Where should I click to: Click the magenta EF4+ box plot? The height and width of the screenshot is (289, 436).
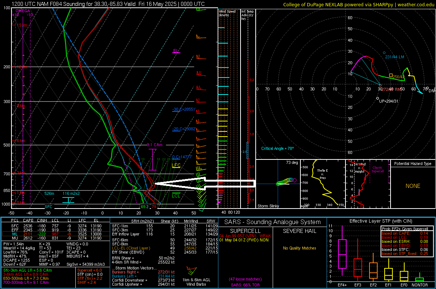pyautogui.click(x=342, y=254)
